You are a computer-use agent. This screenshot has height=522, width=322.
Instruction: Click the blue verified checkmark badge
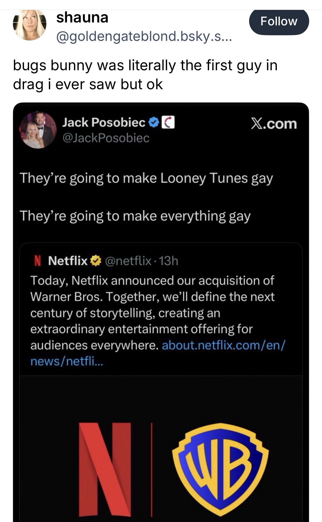(154, 123)
